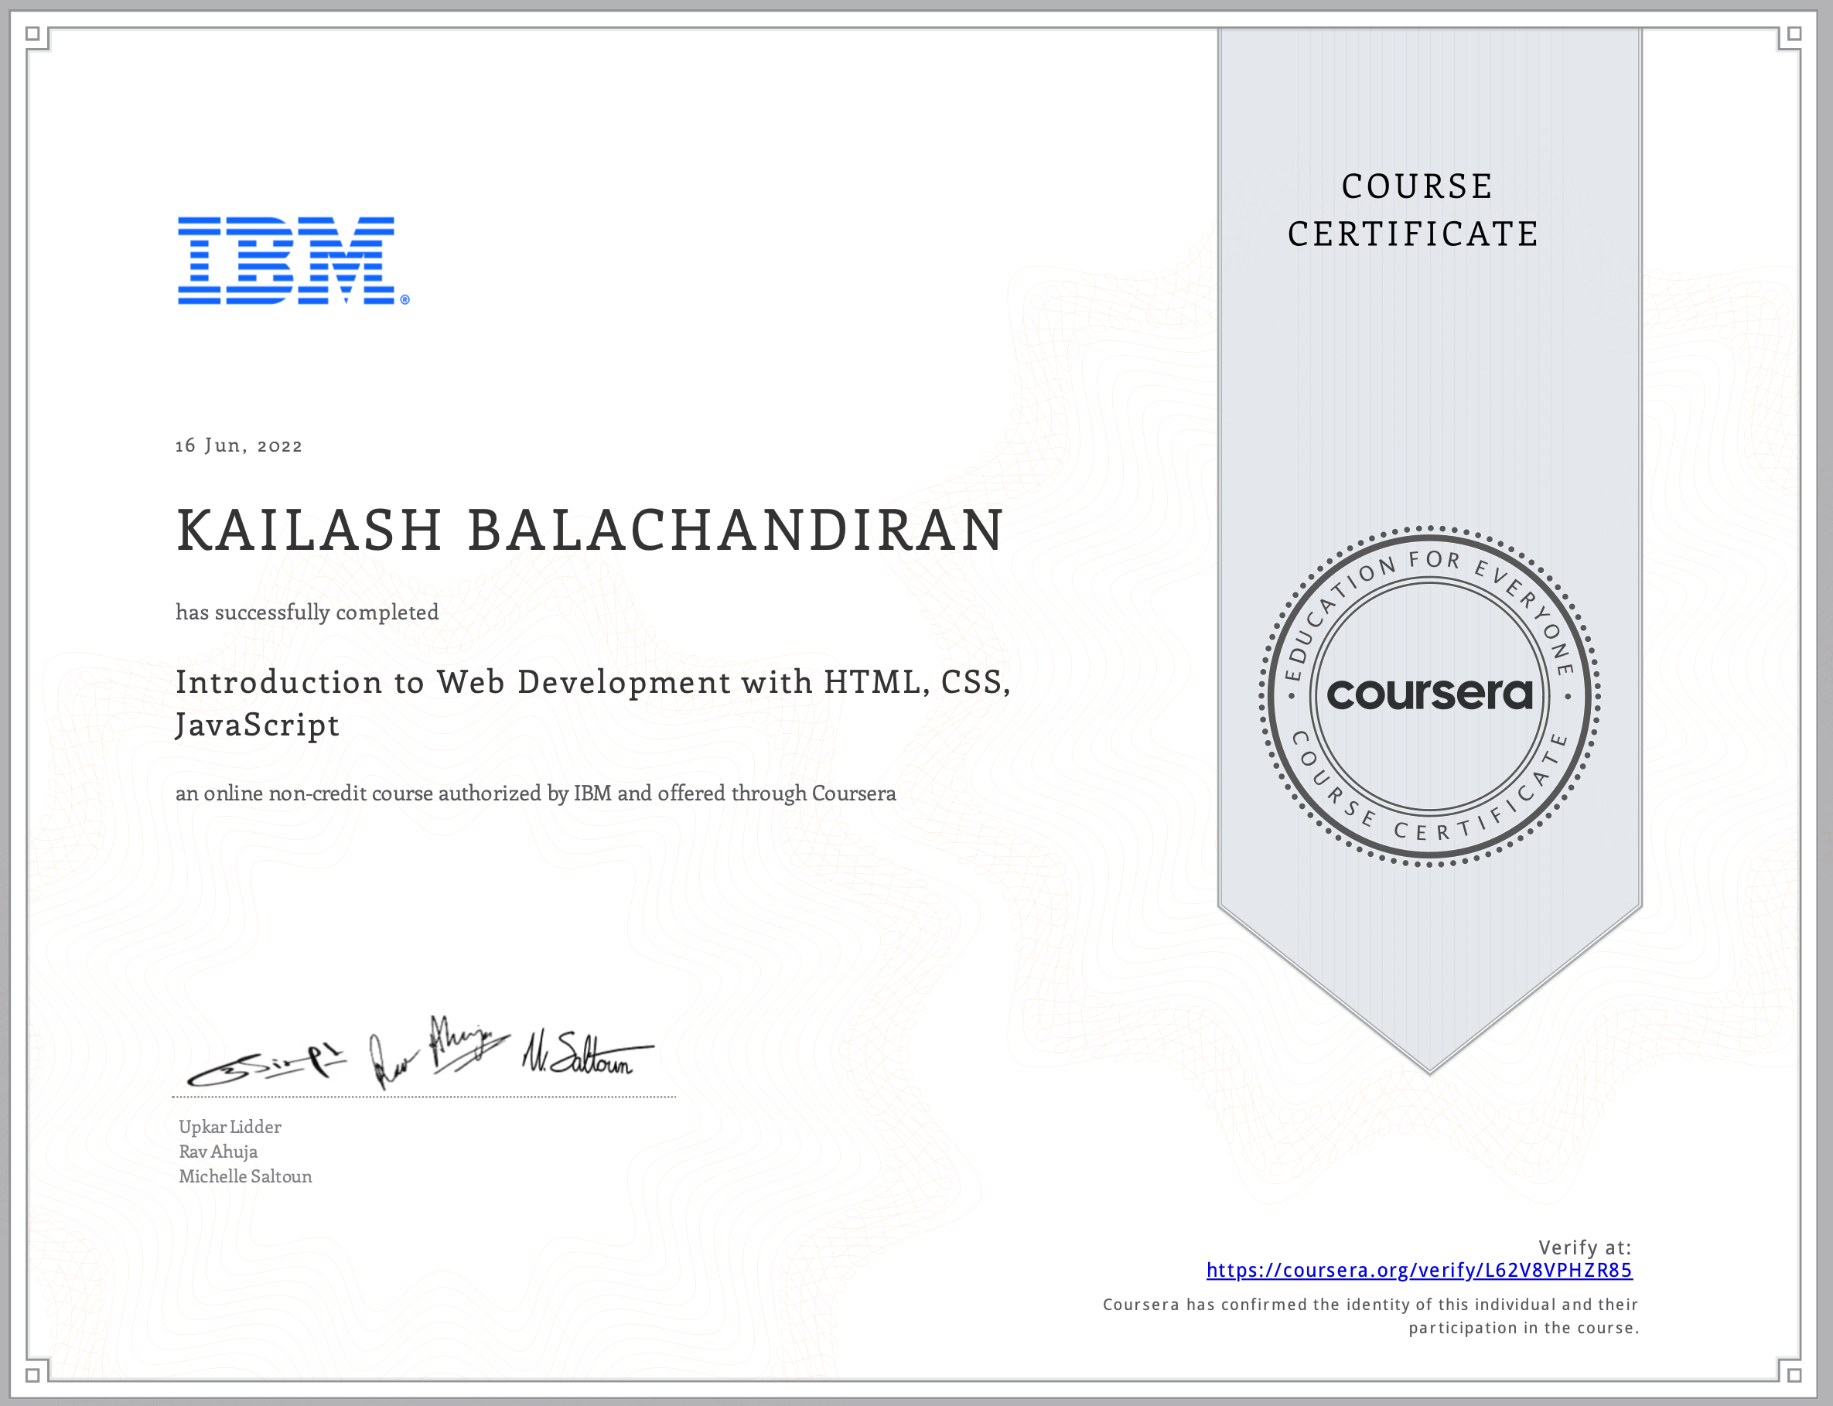Image resolution: width=1833 pixels, height=1406 pixels.
Task: Click the 'authorized by IBM' description line
Action: (535, 793)
